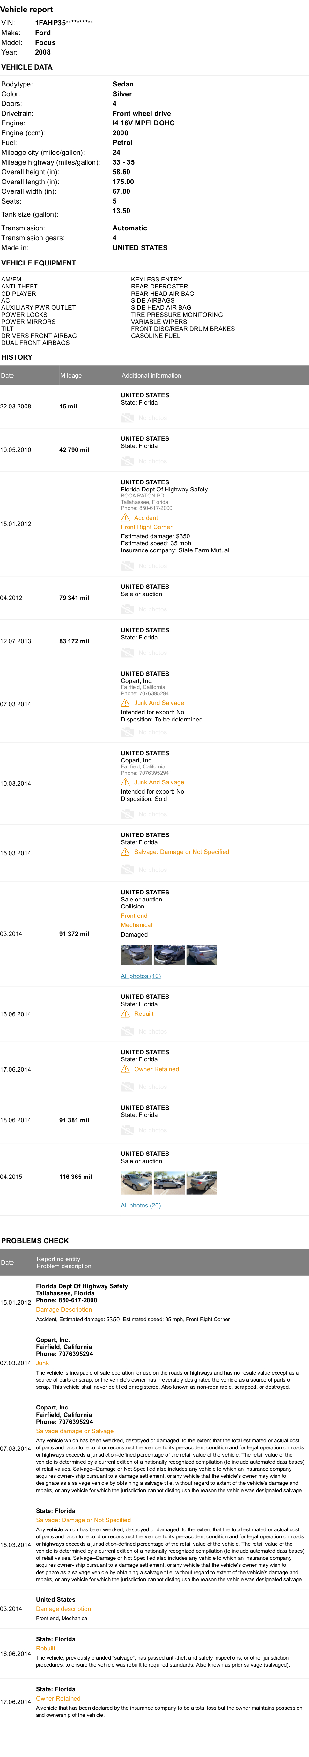
Task: Click the Mechanical damage label in 03.2014 entry
Action: [136, 925]
